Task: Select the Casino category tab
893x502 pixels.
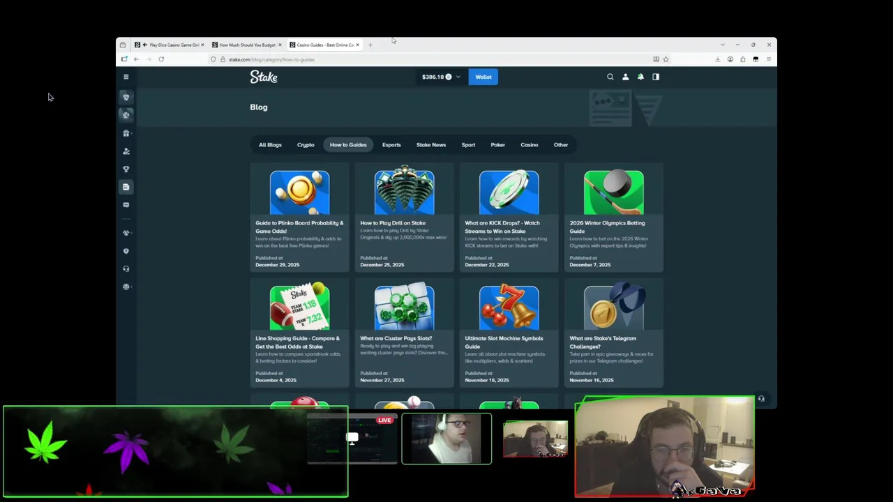Action: pyautogui.click(x=529, y=145)
